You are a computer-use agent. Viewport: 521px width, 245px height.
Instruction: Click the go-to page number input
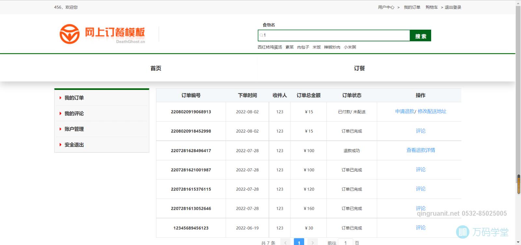pos(345,242)
